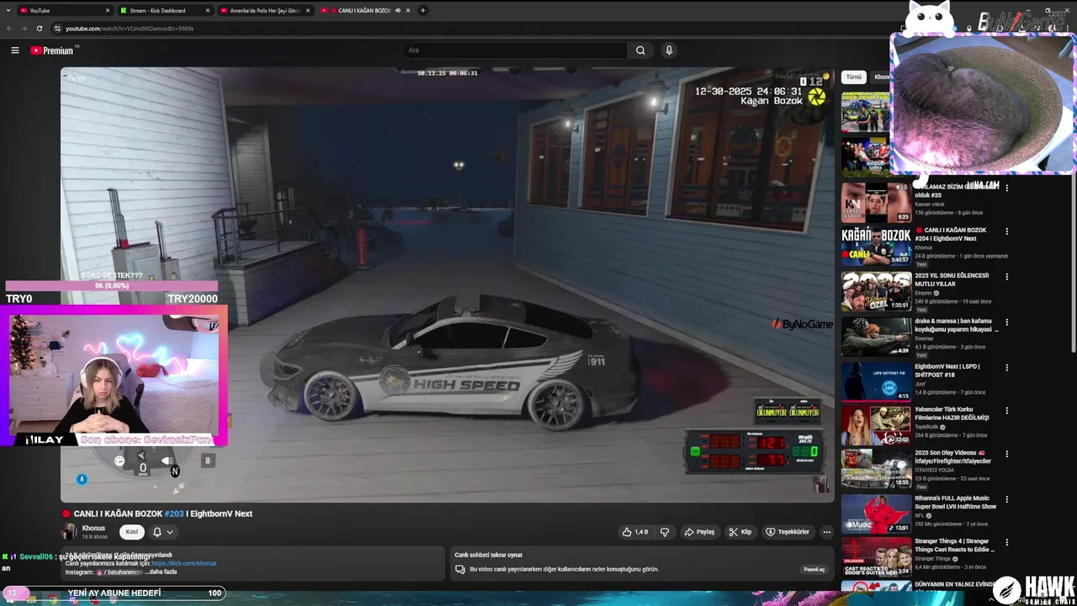Open 2025 Son Olay Videosu thumbnail

pos(876,469)
